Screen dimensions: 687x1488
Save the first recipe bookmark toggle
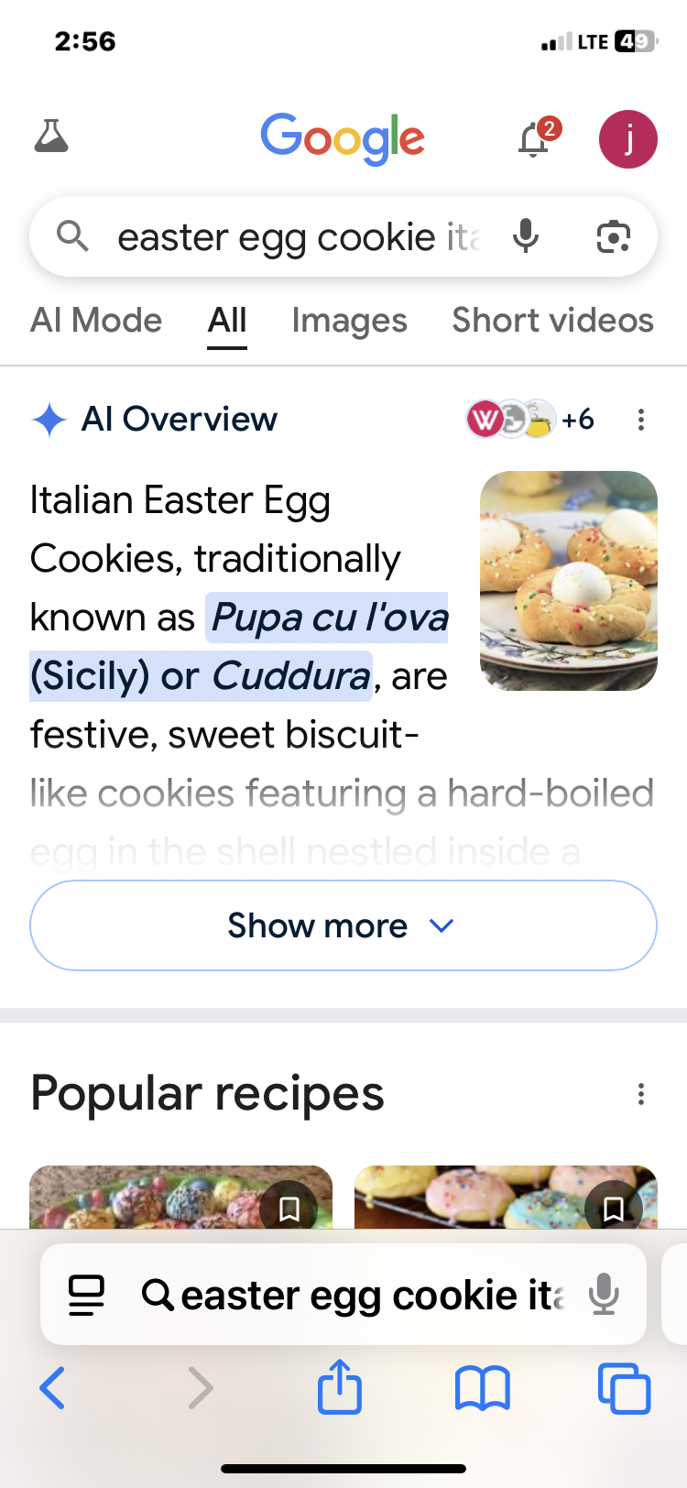(x=289, y=1209)
